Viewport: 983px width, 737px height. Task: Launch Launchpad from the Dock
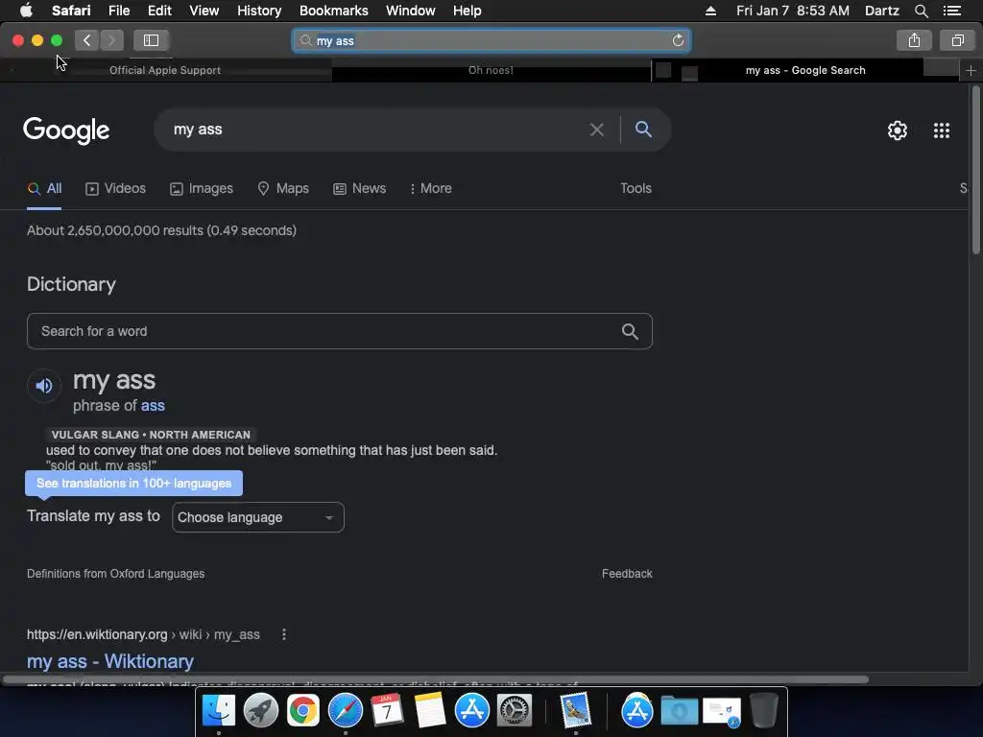[261, 710]
